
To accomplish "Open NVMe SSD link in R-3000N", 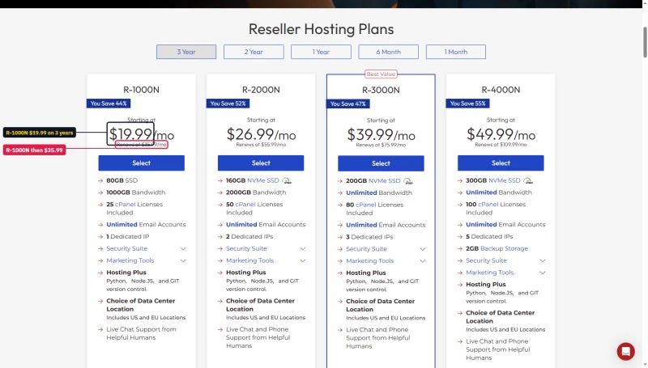I will click(384, 180).
